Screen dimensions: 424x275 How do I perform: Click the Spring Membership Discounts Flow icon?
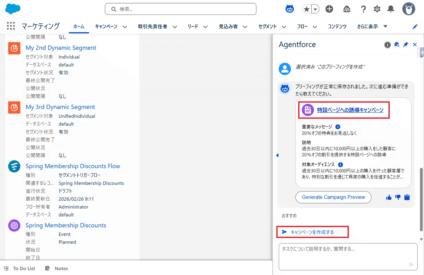pyautogui.click(x=14, y=166)
